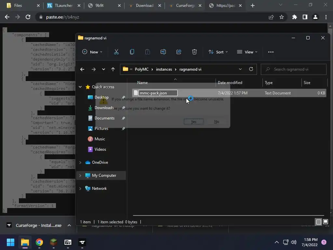The image size is (333, 250).
Task: Select Videos in Quick access
Action: click(x=100, y=149)
